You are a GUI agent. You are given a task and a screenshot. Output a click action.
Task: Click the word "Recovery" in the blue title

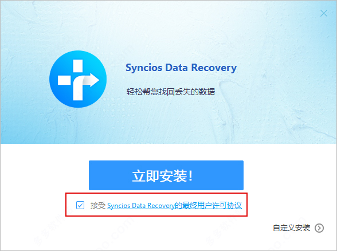tap(214, 68)
